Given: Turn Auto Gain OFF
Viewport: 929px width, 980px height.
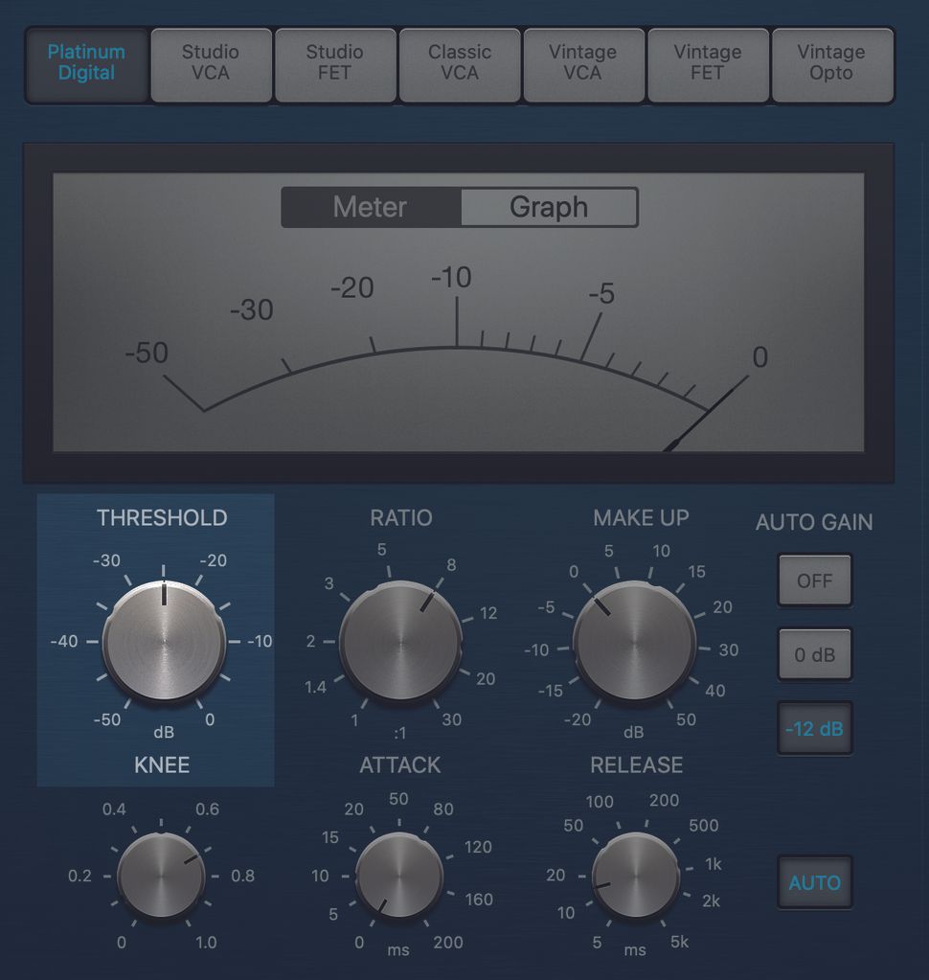Looking at the screenshot, I should point(814,581).
